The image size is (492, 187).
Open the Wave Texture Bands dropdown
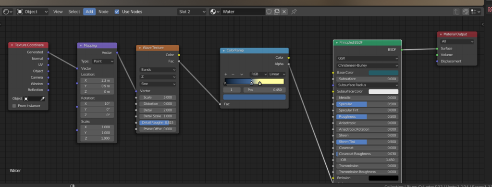click(158, 70)
